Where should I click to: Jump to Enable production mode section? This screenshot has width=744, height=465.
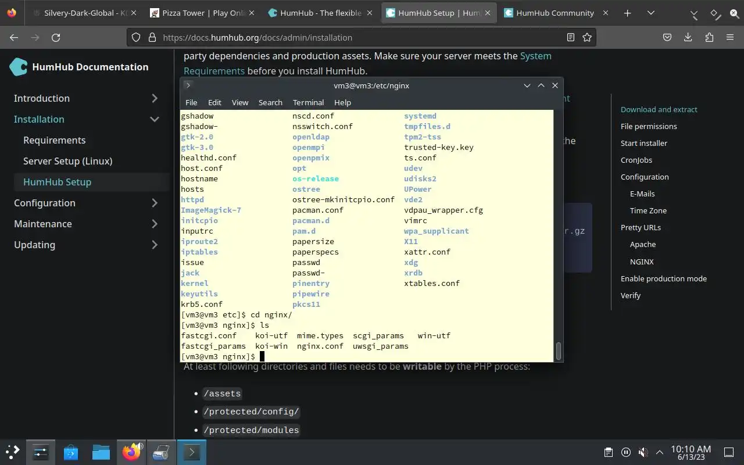tap(664, 278)
